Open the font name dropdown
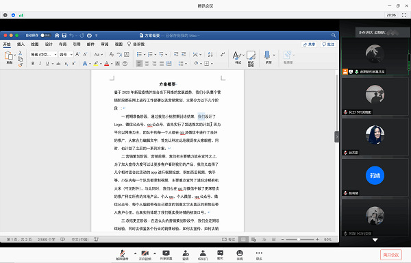This screenshot has width=411, height=263. tap(43, 55)
